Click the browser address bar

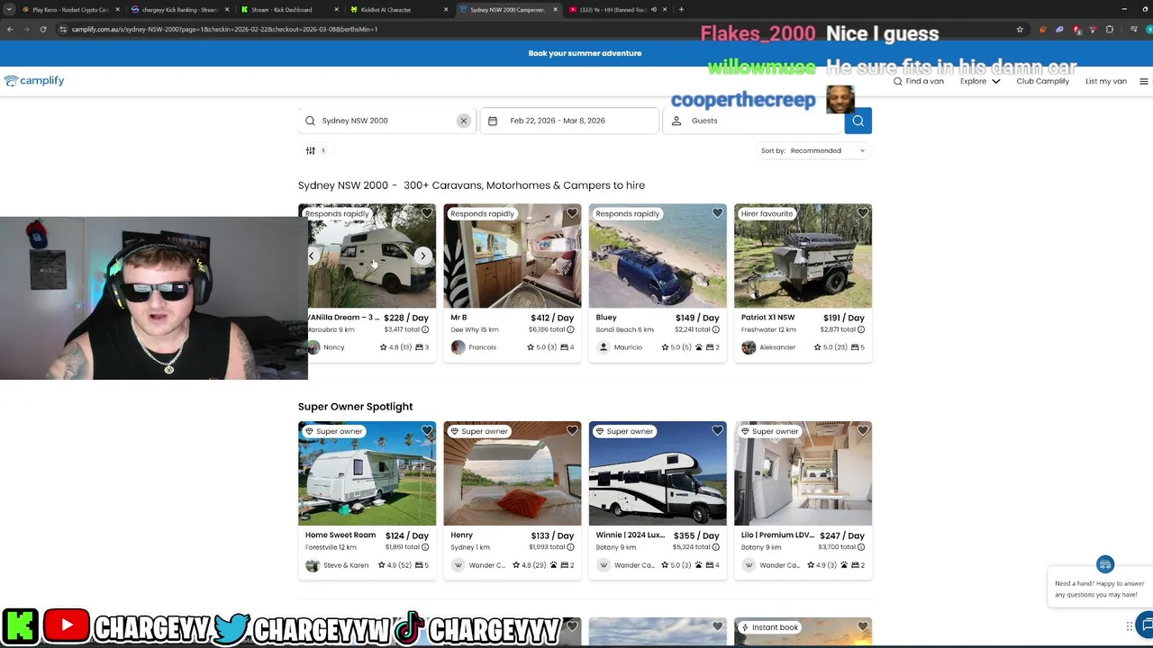tap(540, 29)
